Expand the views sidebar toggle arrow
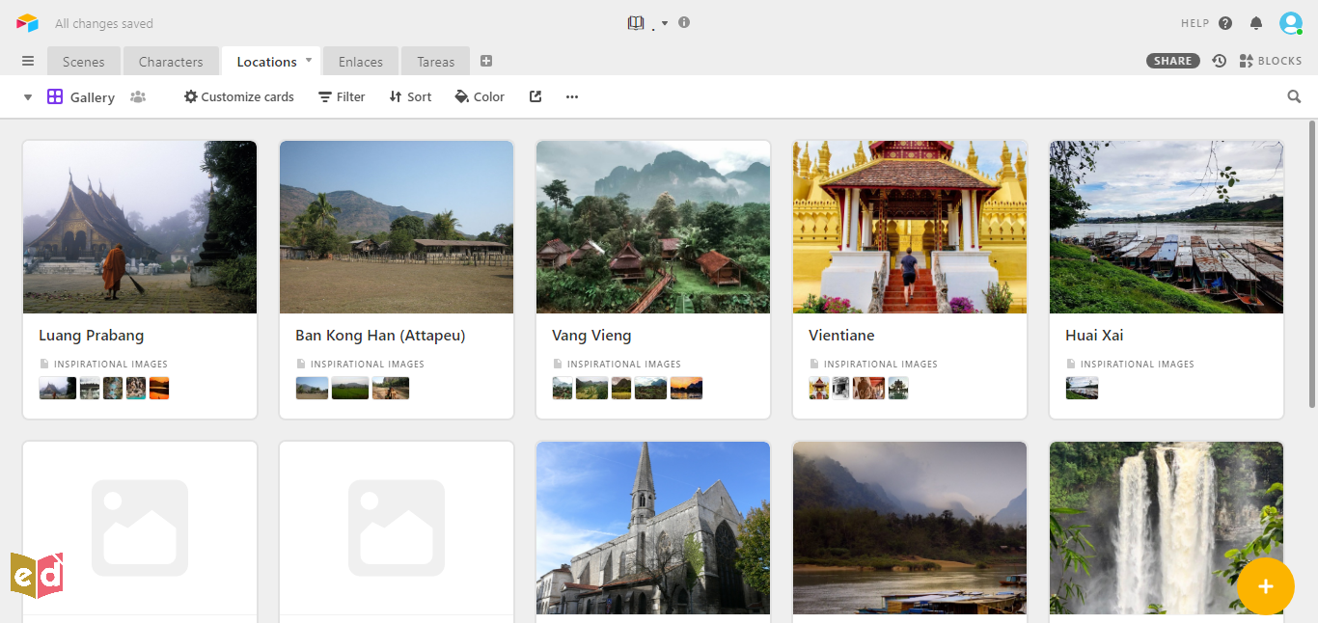The width and height of the screenshot is (1318, 623). pyautogui.click(x=28, y=97)
